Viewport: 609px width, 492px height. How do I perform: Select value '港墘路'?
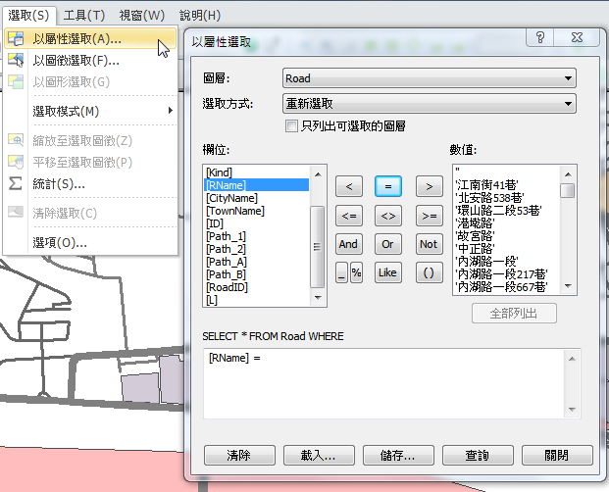506,223
